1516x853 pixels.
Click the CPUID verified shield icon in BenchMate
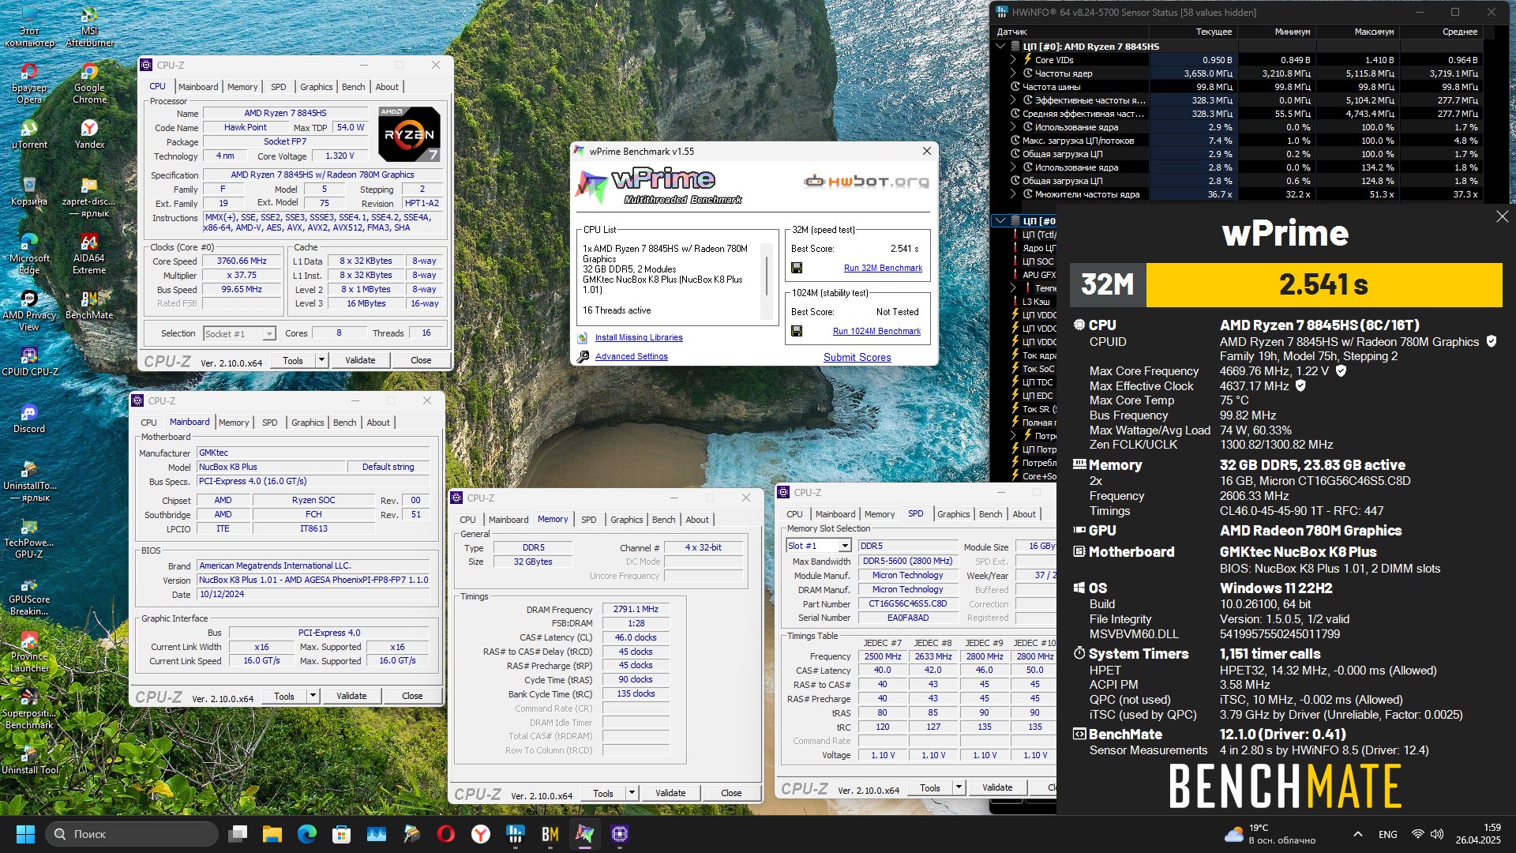tap(1492, 342)
